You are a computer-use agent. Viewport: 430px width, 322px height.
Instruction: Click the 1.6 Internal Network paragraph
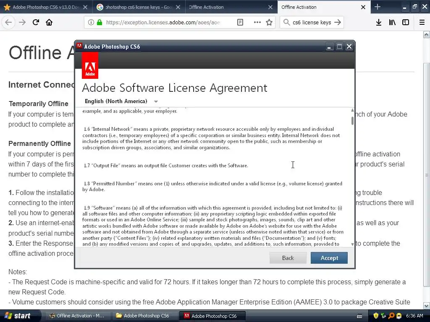[x=211, y=138]
